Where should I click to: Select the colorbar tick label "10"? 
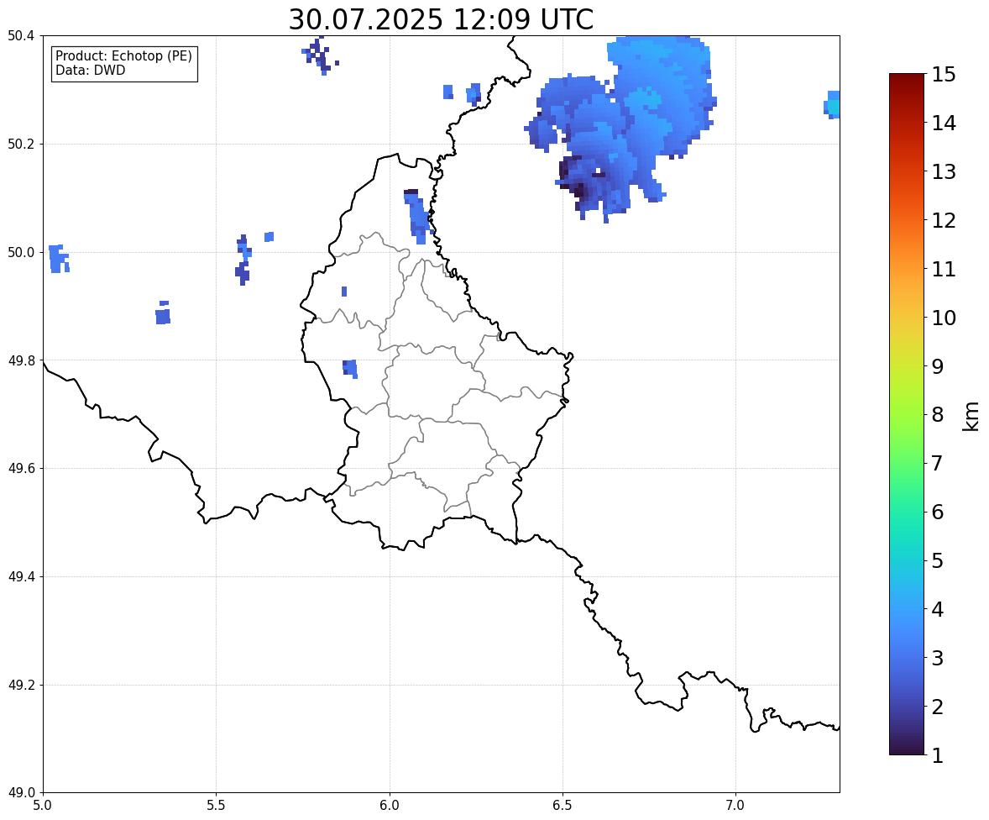point(944,318)
